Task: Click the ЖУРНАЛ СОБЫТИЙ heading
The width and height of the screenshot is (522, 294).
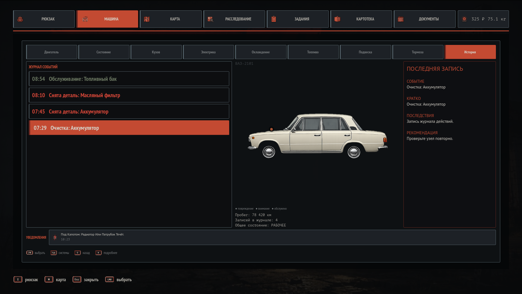Action: click(43, 67)
